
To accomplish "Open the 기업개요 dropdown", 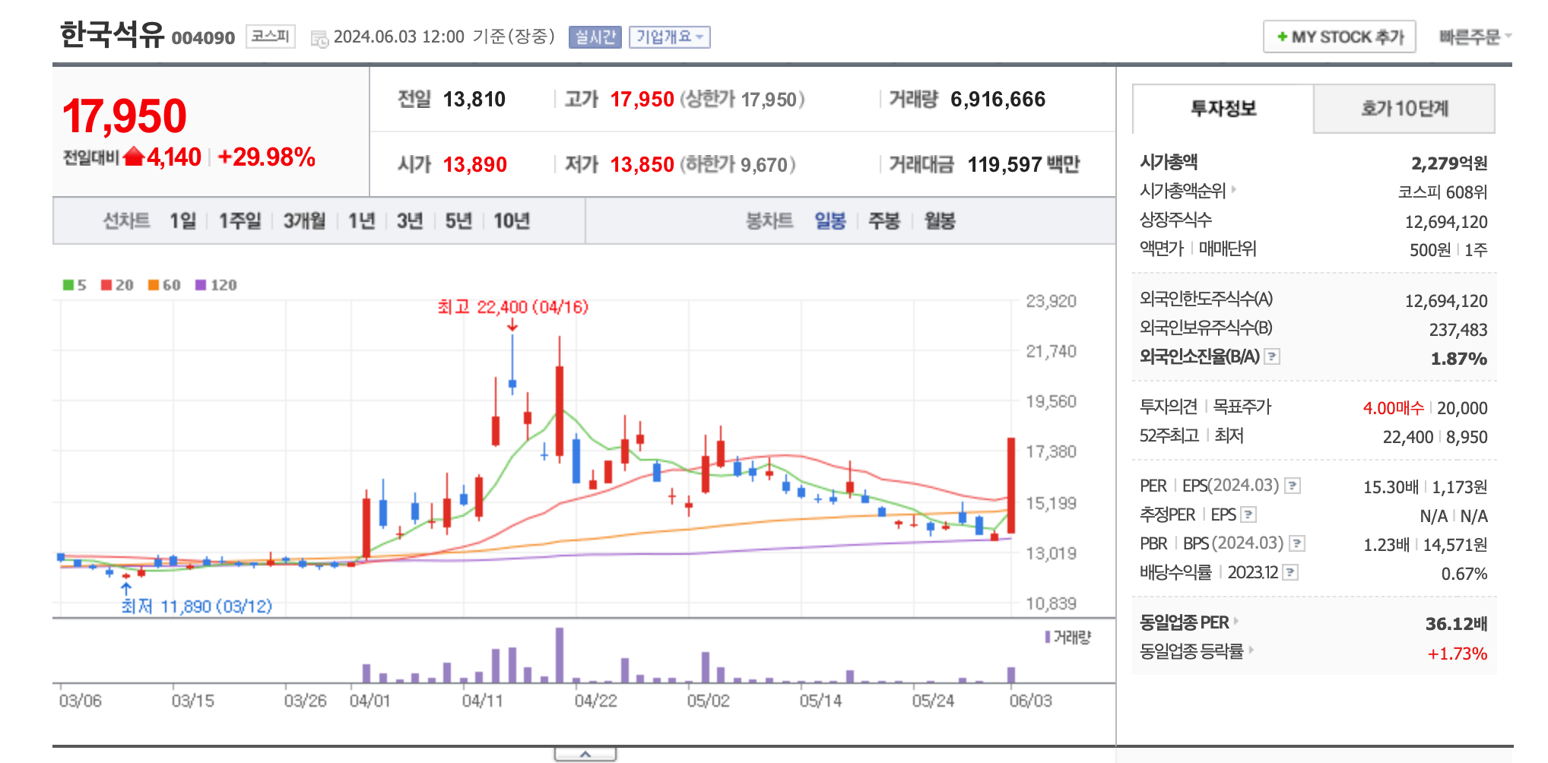I will pyautogui.click(x=670, y=37).
